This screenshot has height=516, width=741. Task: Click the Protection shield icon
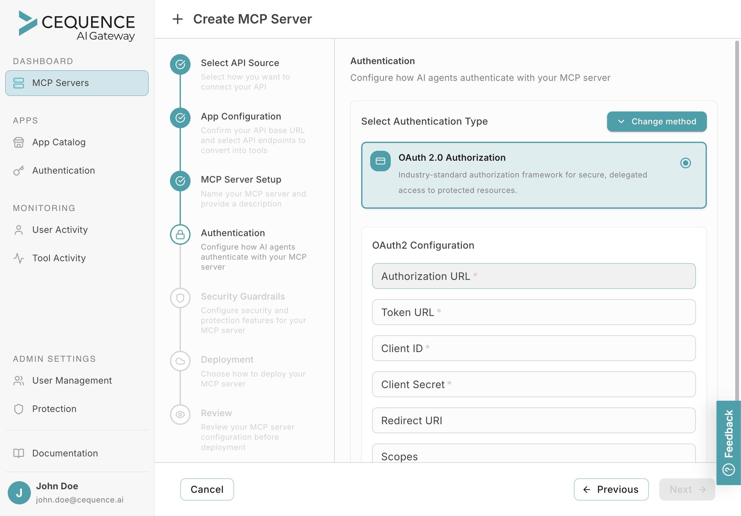pos(19,409)
